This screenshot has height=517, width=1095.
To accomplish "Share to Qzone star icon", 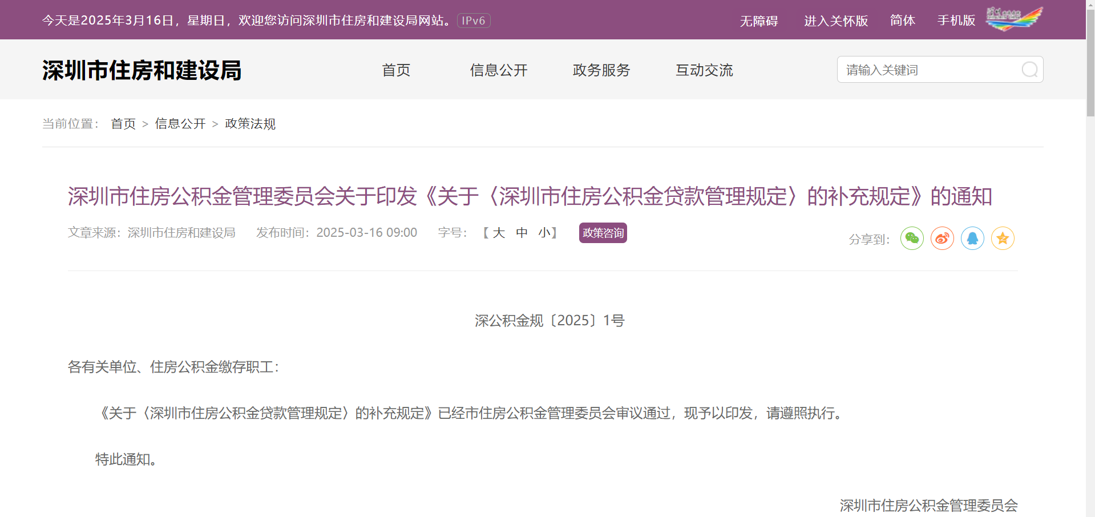I will [x=1003, y=238].
